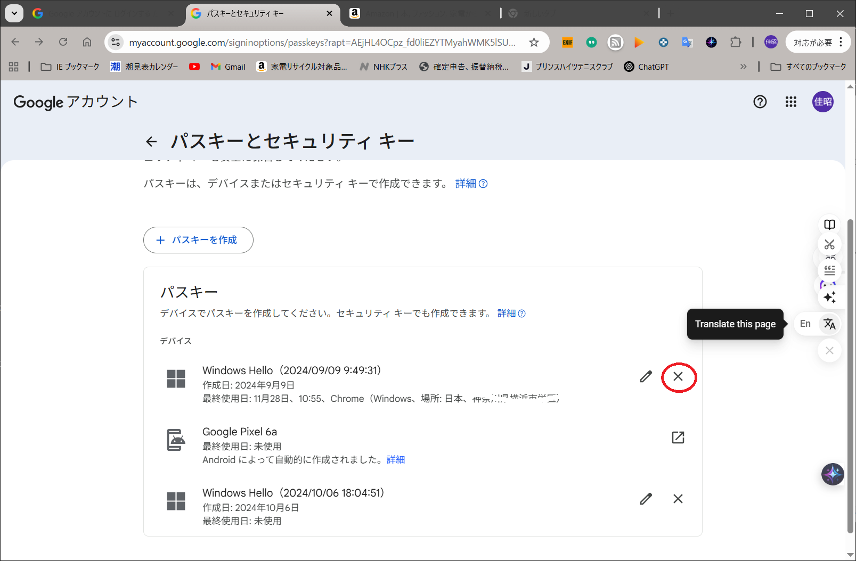
Task: Remove the Windows Hello 2024/10/06 passkey
Action: coord(678,499)
